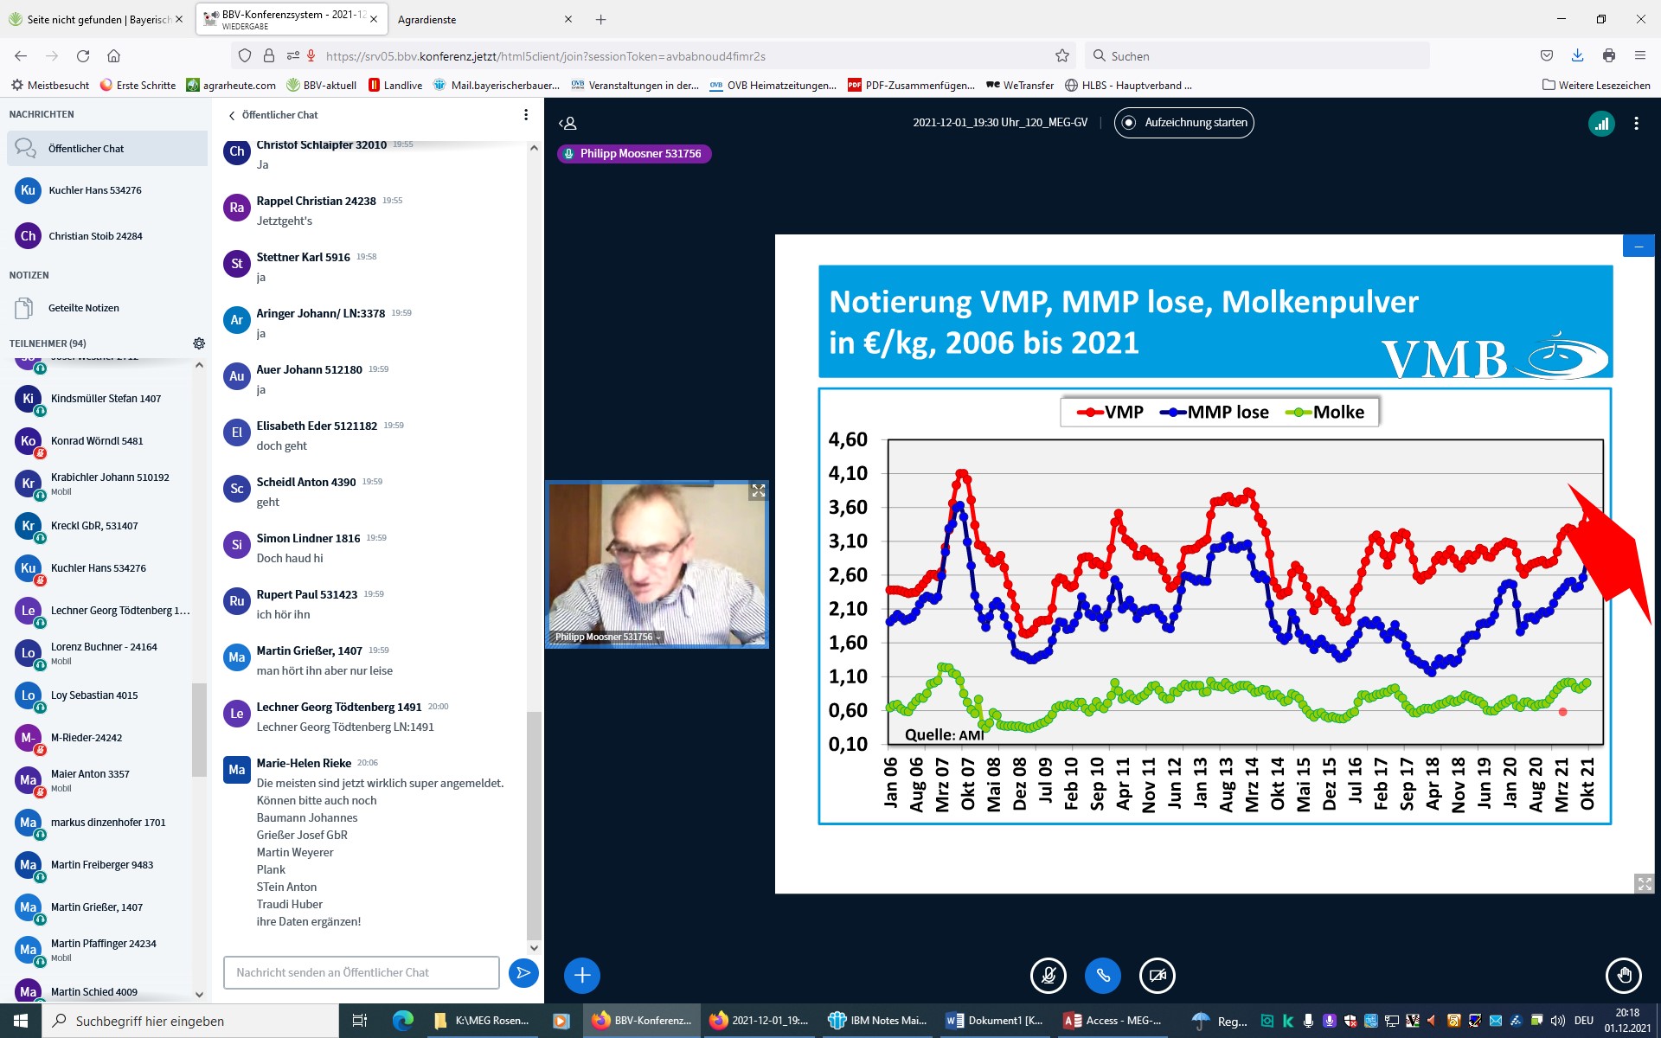This screenshot has width=1661, height=1038.
Task: Raise hand with the hand icon
Action: tap(1624, 976)
